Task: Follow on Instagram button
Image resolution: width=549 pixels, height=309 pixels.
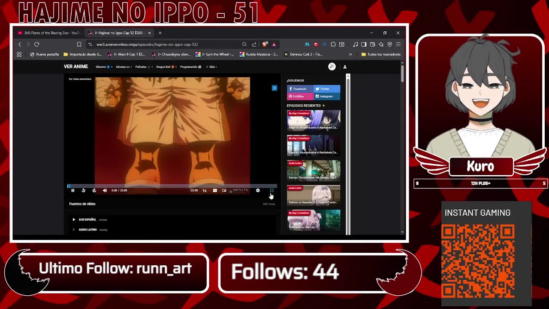Action: coord(327,96)
